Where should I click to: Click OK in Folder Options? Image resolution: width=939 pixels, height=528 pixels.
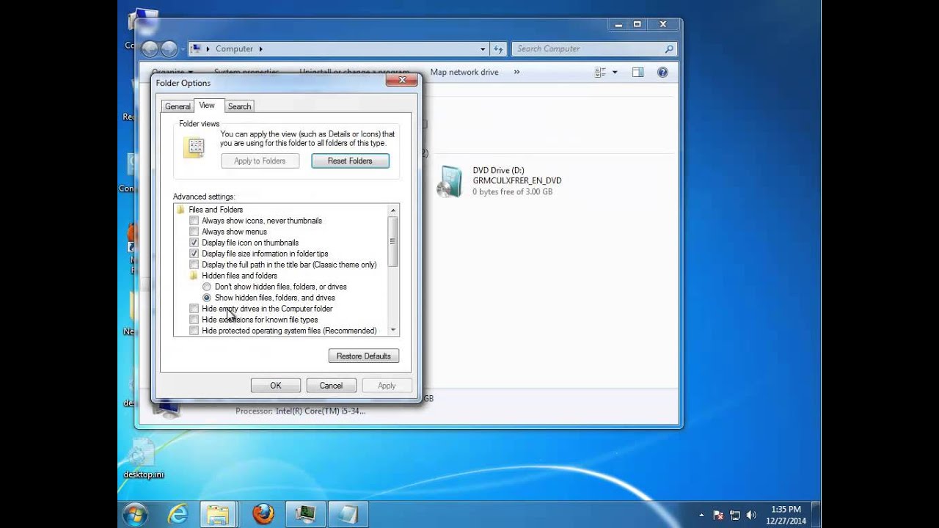[276, 386]
